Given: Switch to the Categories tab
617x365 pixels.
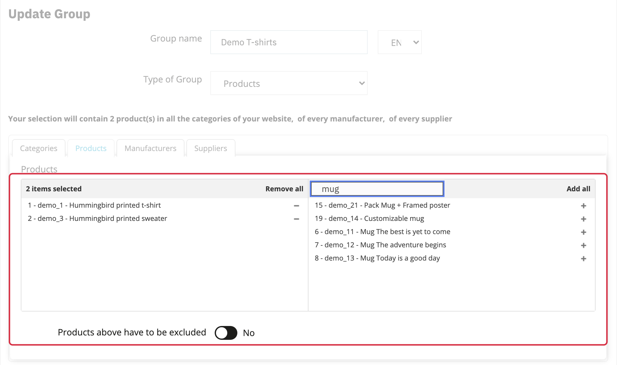Looking at the screenshot, I should point(39,148).
